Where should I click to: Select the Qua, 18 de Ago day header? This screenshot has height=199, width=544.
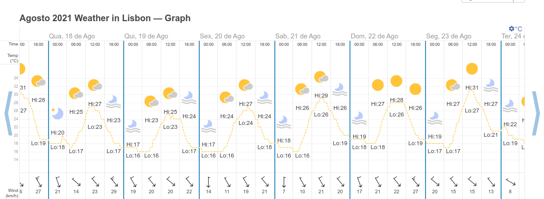tap(72, 36)
